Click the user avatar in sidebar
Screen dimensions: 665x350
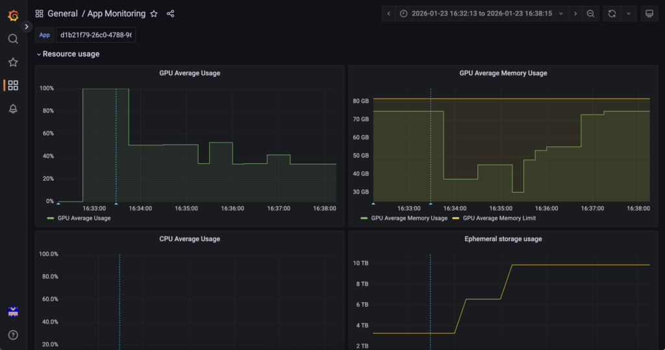pyautogui.click(x=13, y=312)
